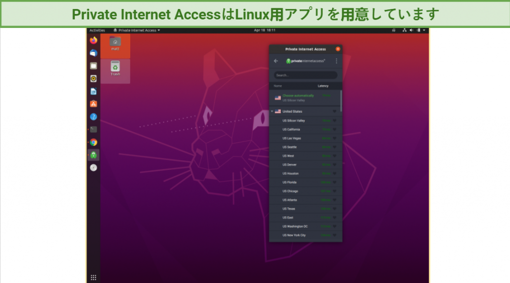510x283 pixels.
Task: Connect to US Denver
Action: point(304,164)
